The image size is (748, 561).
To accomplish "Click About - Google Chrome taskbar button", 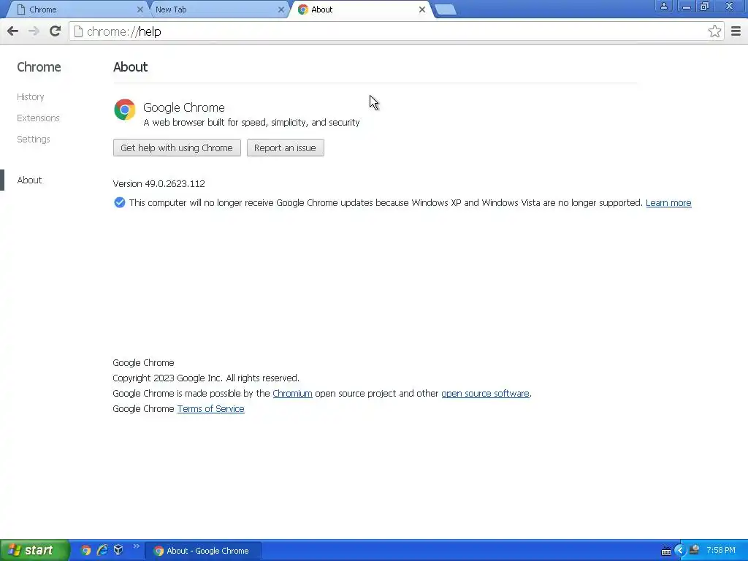I will click(203, 551).
